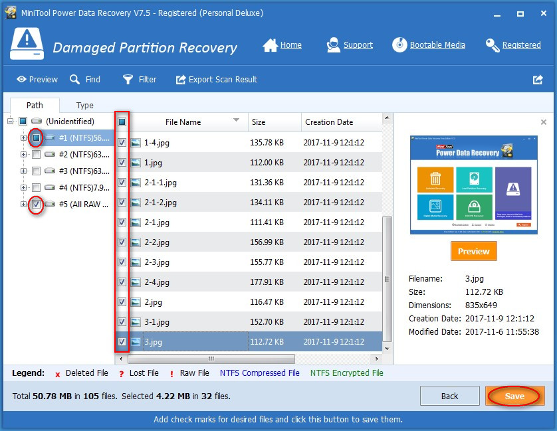Click the share icon at toolbar right

coord(538,80)
